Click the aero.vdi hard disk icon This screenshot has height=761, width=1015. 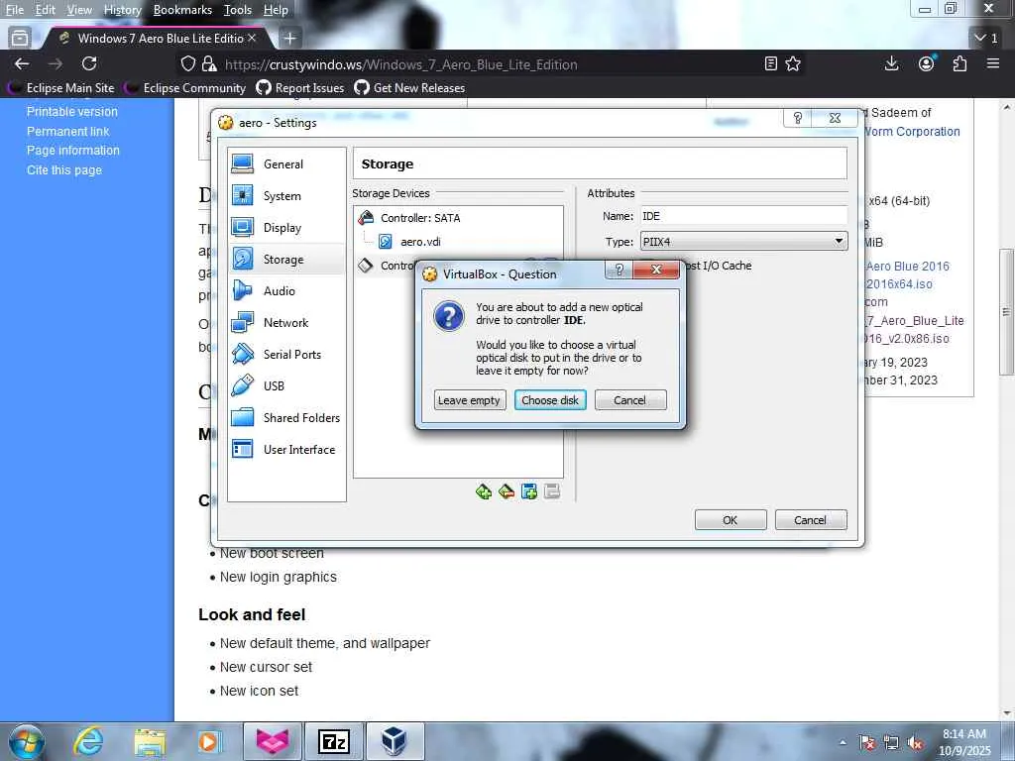coord(386,242)
